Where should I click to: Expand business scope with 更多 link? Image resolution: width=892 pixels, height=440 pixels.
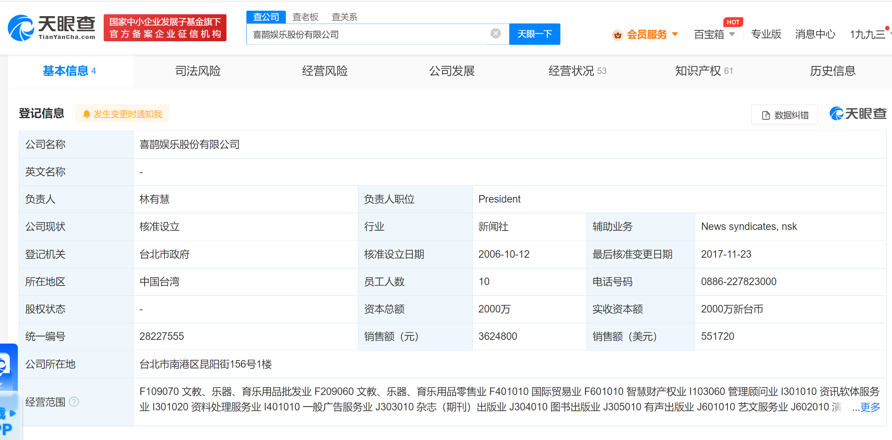pos(869,407)
